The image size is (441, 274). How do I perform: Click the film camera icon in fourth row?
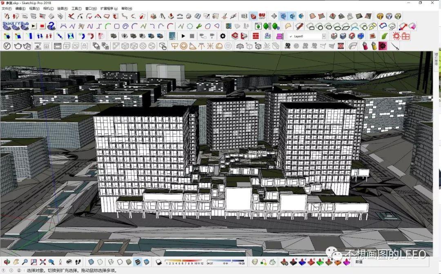(x=287, y=46)
